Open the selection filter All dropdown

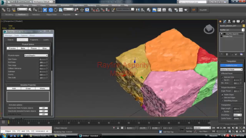click(22, 9)
